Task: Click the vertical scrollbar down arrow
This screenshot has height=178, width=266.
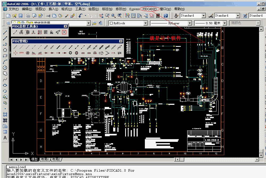Action: [x=261, y=155]
